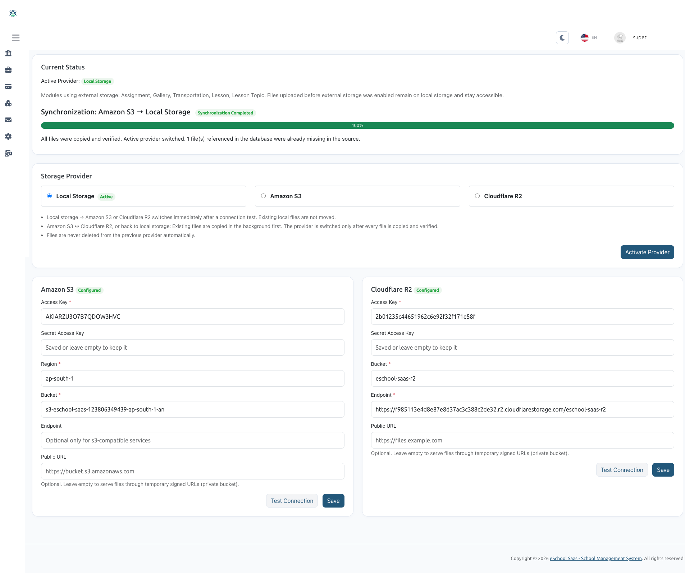The height and width of the screenshot is (573, 685).
Task: Click the Synchronization Completed badge
Action: (225, 113)
